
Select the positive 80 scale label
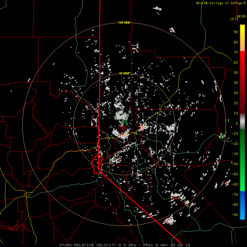click(236, 42)
